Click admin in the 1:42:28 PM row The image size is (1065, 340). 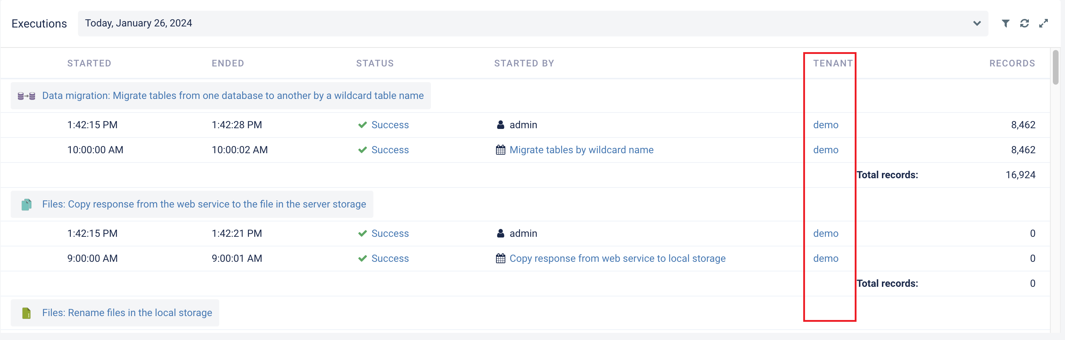coord(523,125)
